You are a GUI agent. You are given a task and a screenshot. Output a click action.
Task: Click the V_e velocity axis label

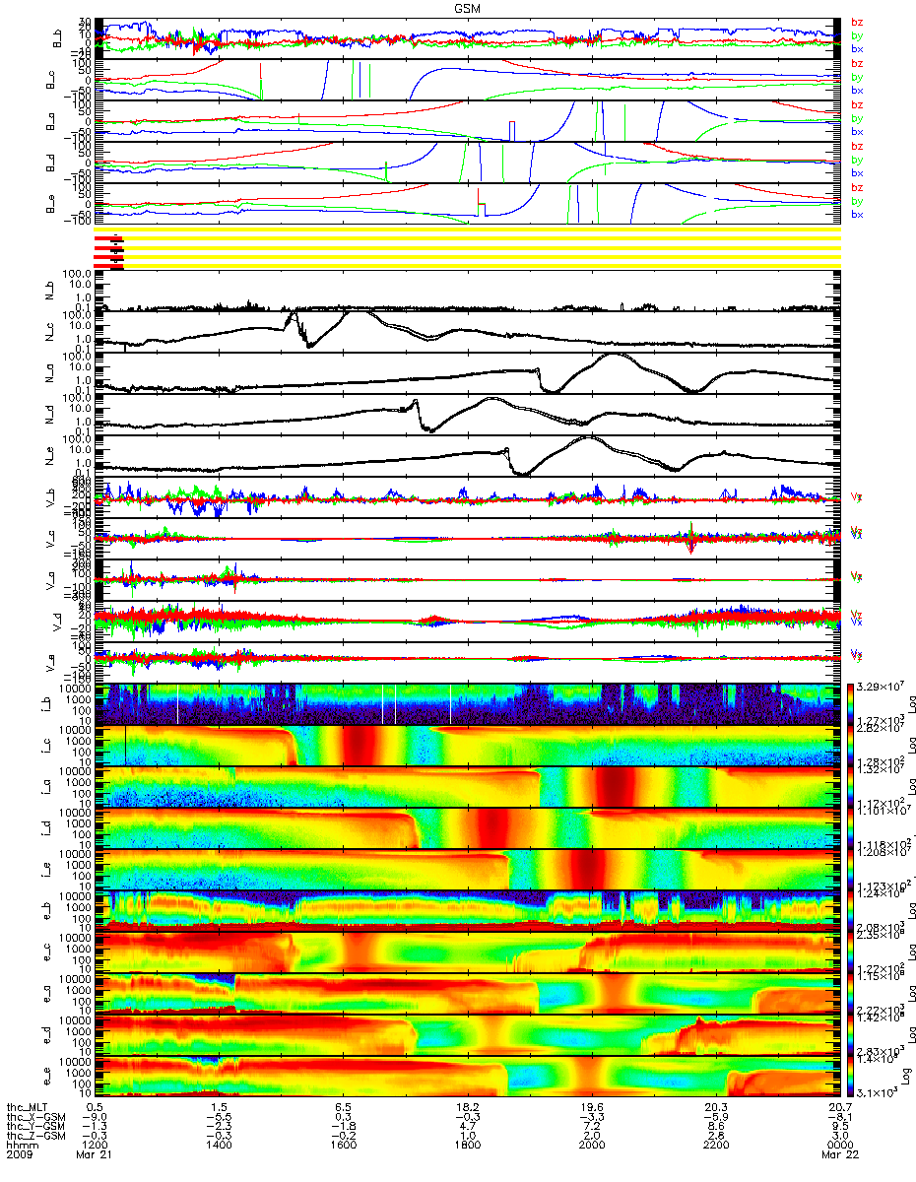click(50, 664)
